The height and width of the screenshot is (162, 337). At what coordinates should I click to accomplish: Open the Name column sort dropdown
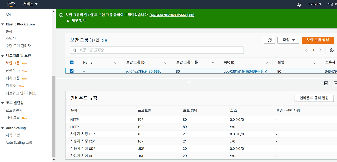click(115, 62)
